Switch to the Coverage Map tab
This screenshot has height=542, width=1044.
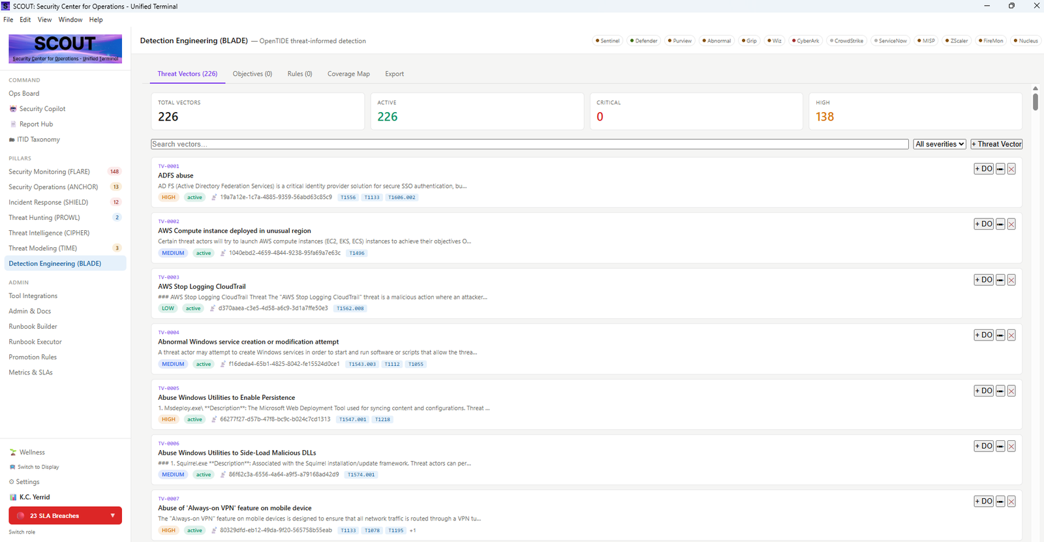pyautogui.click(x=348, y=74)
